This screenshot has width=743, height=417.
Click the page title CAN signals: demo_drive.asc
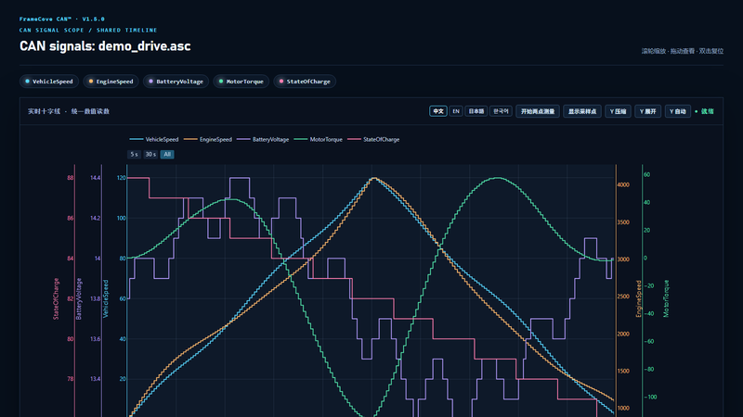pos(105,46)
